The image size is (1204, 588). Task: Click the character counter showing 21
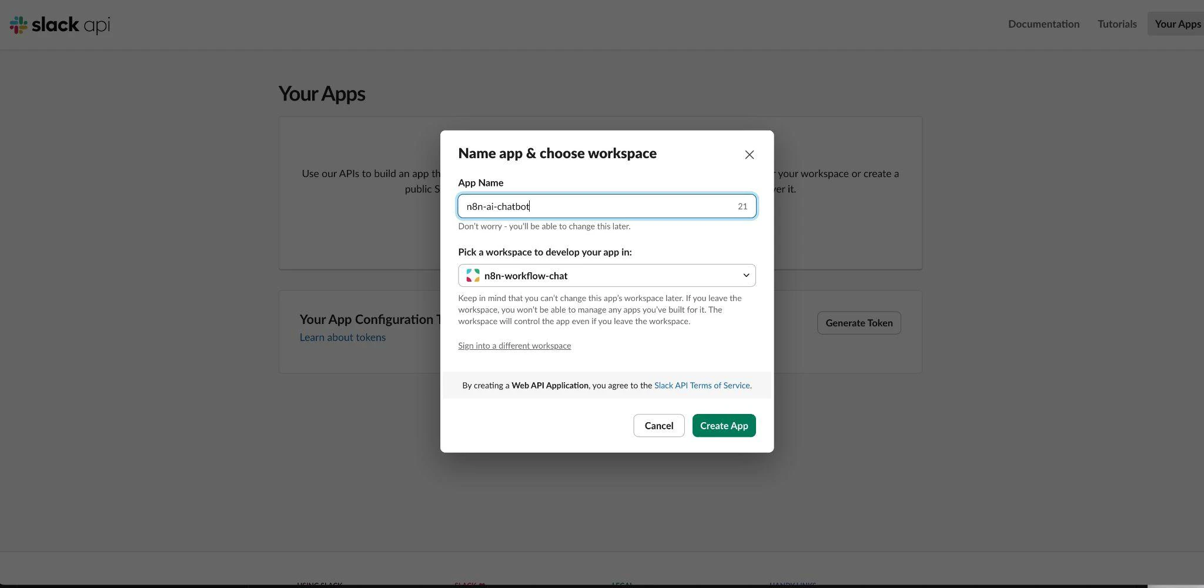pyautogui.click(x=743, y=206)
